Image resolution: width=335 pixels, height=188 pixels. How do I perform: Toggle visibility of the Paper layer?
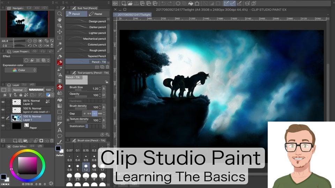3,126
